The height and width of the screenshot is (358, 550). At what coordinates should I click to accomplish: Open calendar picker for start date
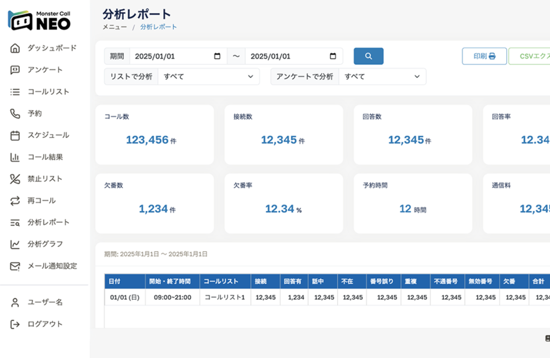pos(217,56)
